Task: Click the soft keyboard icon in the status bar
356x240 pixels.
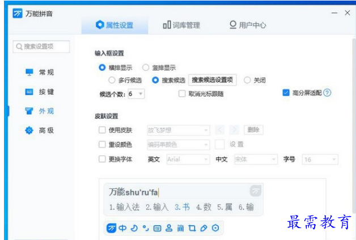Action: pos(157,228)
